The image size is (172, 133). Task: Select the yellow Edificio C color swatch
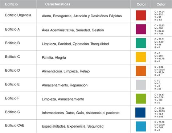click(x=141, y=57)
